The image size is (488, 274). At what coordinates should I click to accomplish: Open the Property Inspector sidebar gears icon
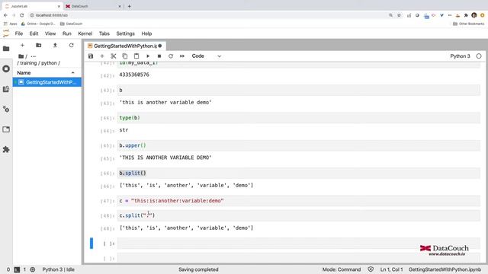(6, 110)
